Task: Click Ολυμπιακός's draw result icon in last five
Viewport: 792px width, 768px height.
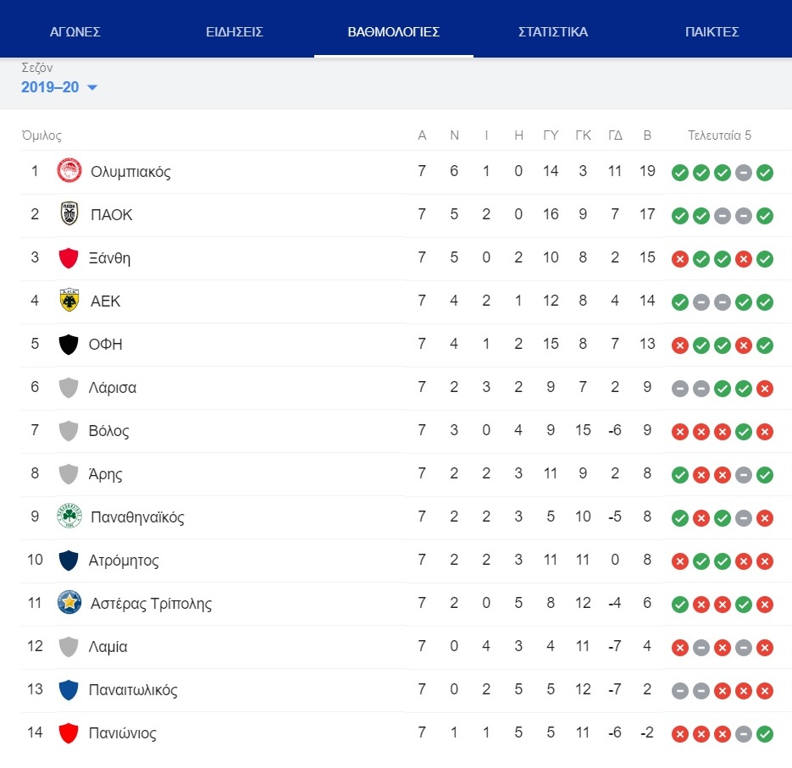Action: 744,173
